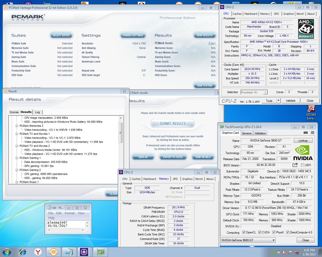Image resolution: width=322 pixels, height=257 pixels.
Task: Click the CHANGE SETTINGS button
Action: pos(133,35)
